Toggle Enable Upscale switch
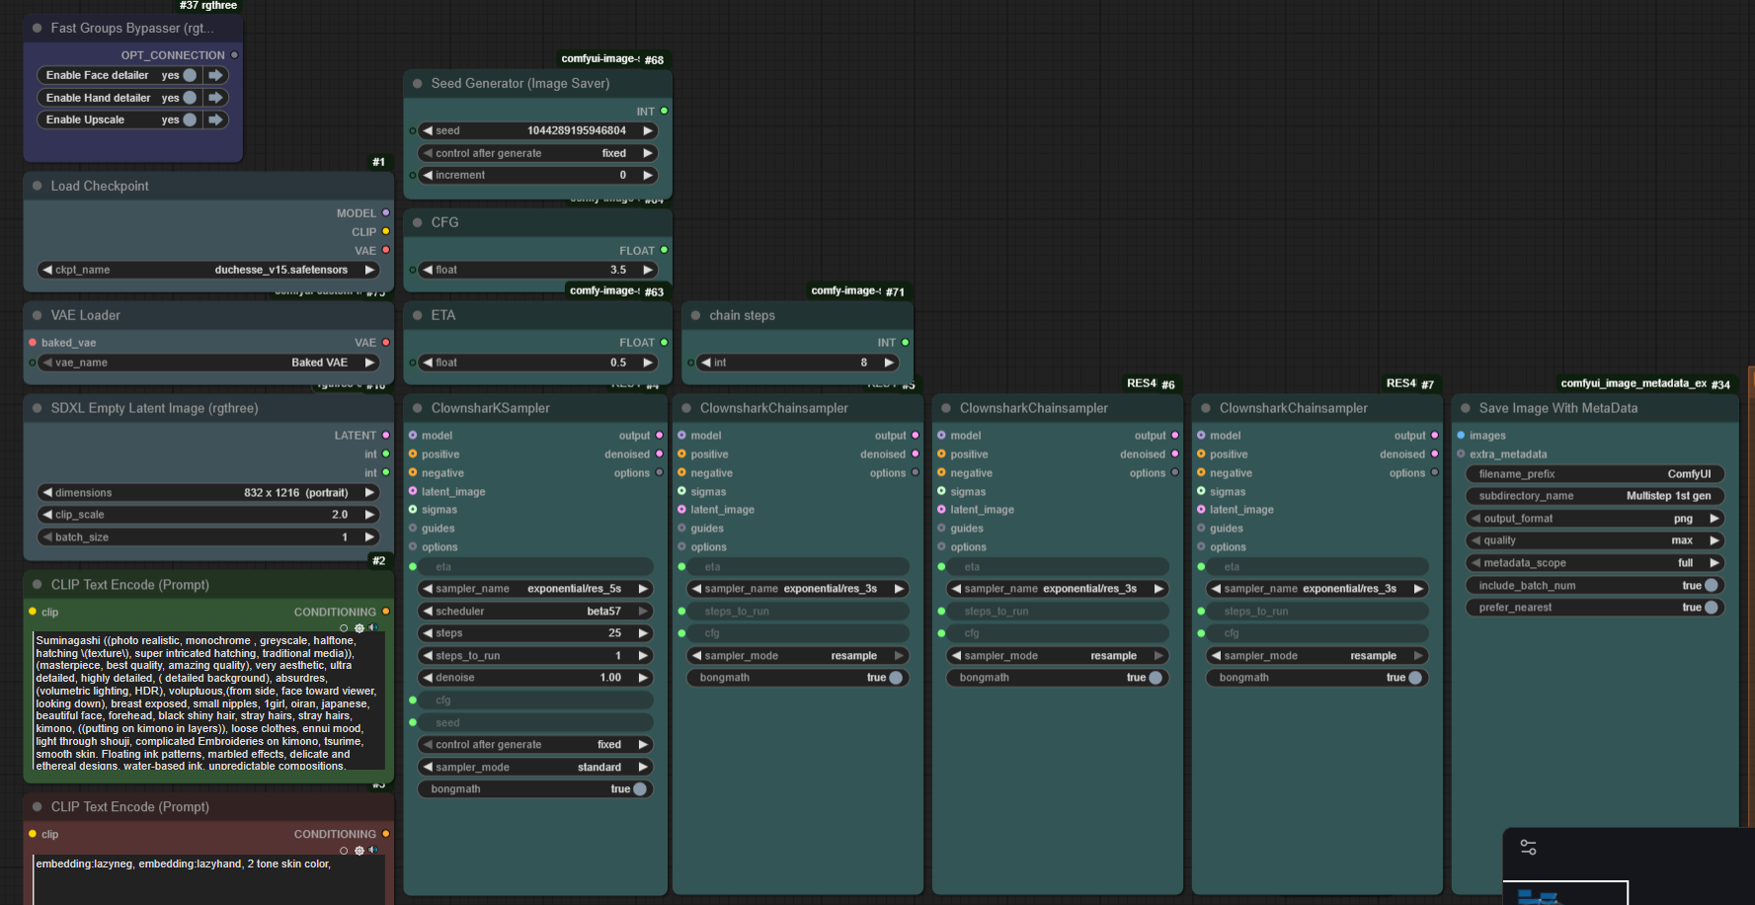 click(189, 120)
